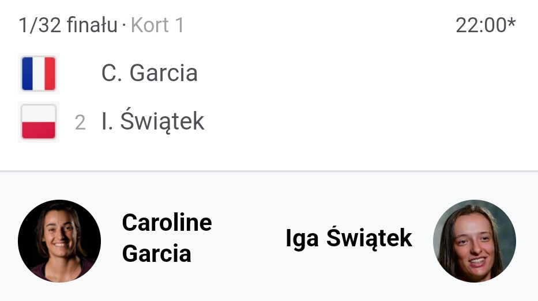
Task: Click the dot separator before Kort 1
Action: click(124, 26)
